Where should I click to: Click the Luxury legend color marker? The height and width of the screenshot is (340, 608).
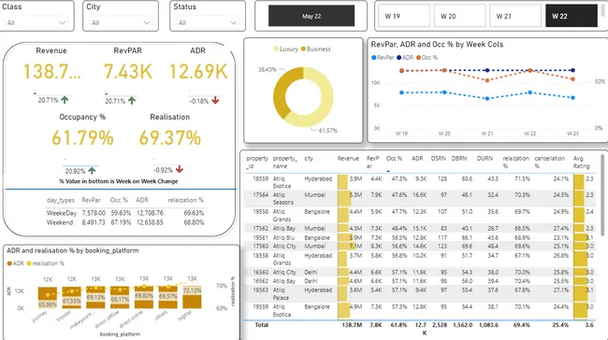click(x=276, y=50)
